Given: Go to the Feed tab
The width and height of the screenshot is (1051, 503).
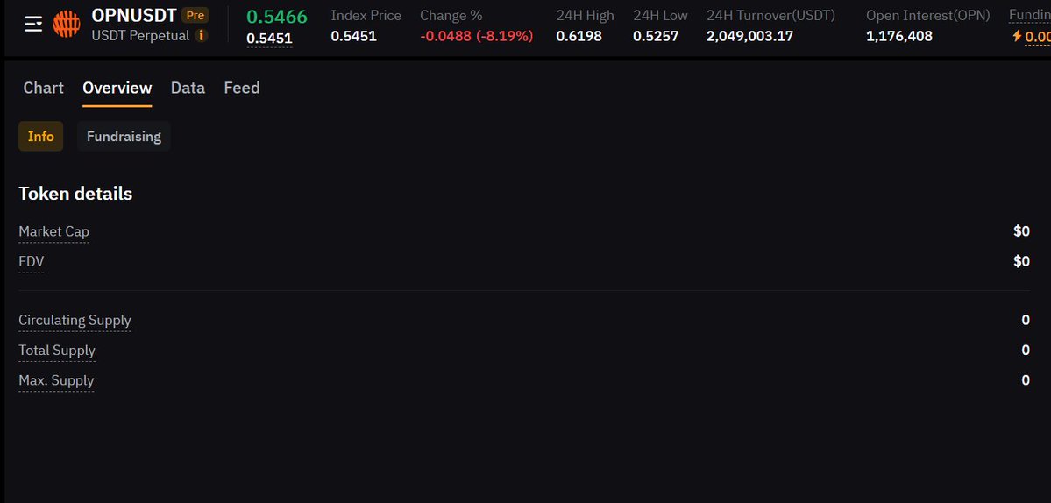Looking at the screenshot, I should (x=242, y=88).
